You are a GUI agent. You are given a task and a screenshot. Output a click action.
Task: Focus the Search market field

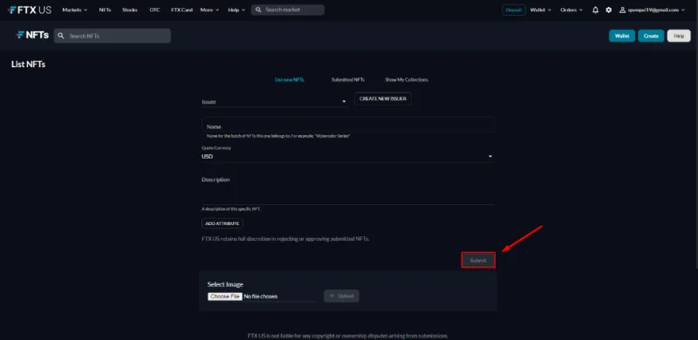click(x=288, y=10)
